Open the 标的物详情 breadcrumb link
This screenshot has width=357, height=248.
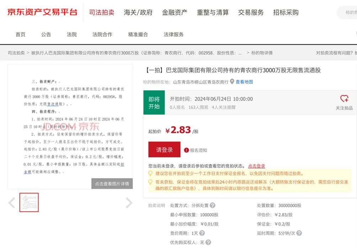[262, 52]
